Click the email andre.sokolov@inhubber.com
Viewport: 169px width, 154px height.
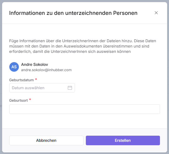pos(46,70)
